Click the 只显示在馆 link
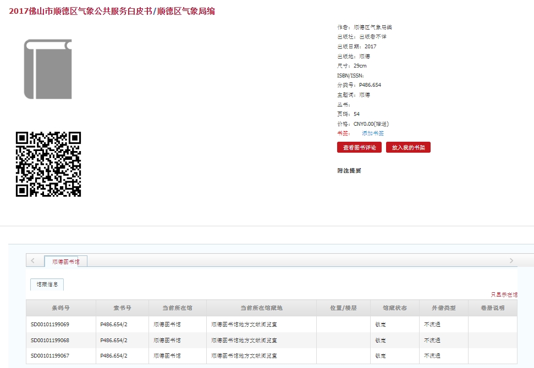Image resolution: width=534 pixels, height=368 pixels. coord(504,294)
